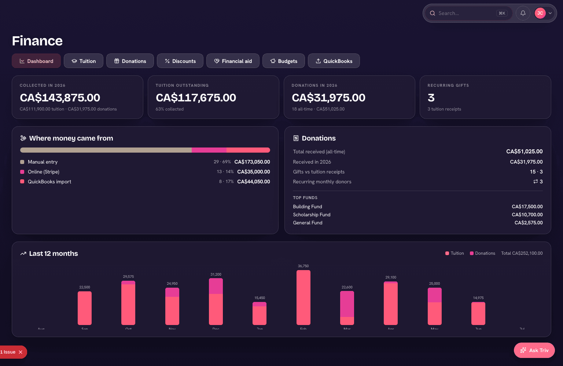Open the Financial aid tab
This screenshot has width=563, height=366.
pos(233,61)
